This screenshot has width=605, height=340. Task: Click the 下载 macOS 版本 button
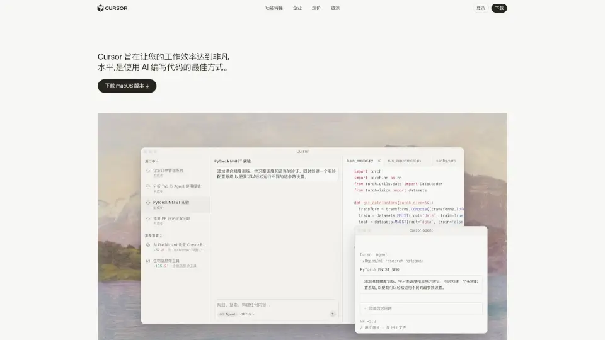pyautogui.click(x=127, y=86)
